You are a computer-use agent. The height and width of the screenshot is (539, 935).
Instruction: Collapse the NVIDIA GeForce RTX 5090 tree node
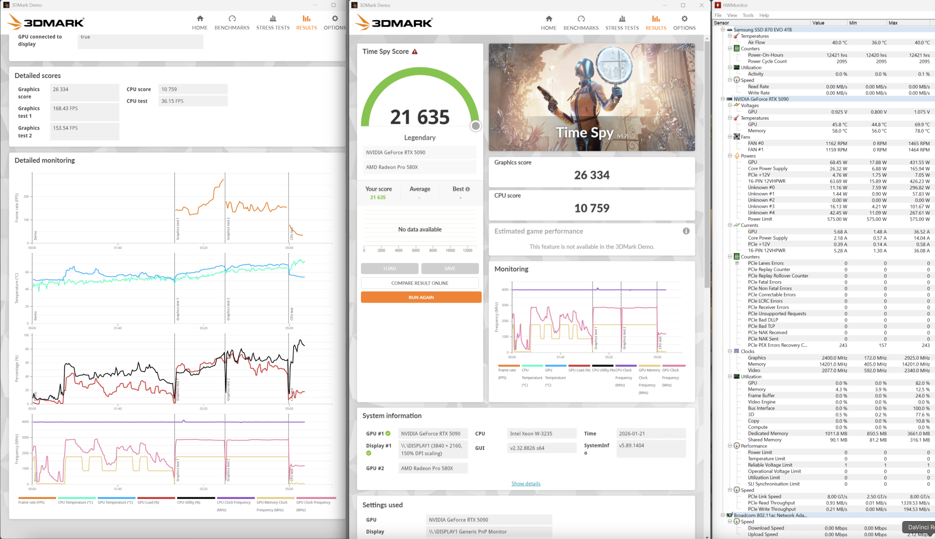pos(723,99)
